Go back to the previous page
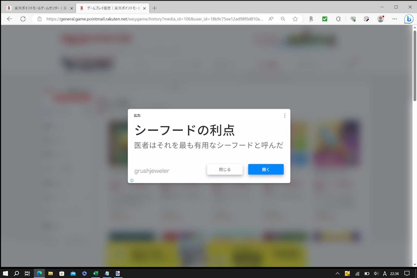The width and height of the screenshot is (417, 278). click(10, 19)
